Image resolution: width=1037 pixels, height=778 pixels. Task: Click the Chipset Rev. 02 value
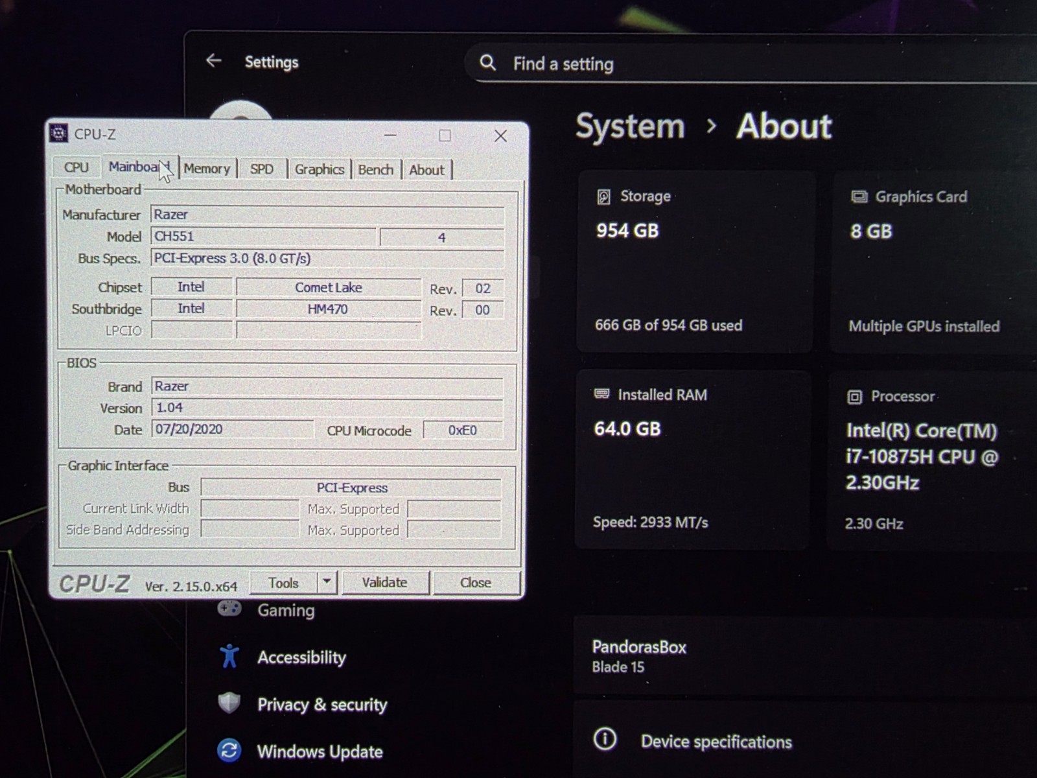pyautogui.click(x=483, y=289)
